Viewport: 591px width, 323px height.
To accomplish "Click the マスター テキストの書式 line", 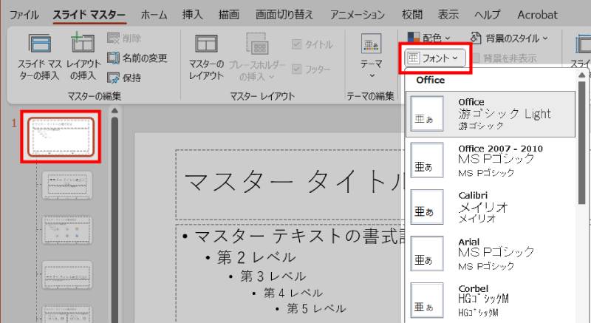I will pyautogui.click(x=300, y=237).
